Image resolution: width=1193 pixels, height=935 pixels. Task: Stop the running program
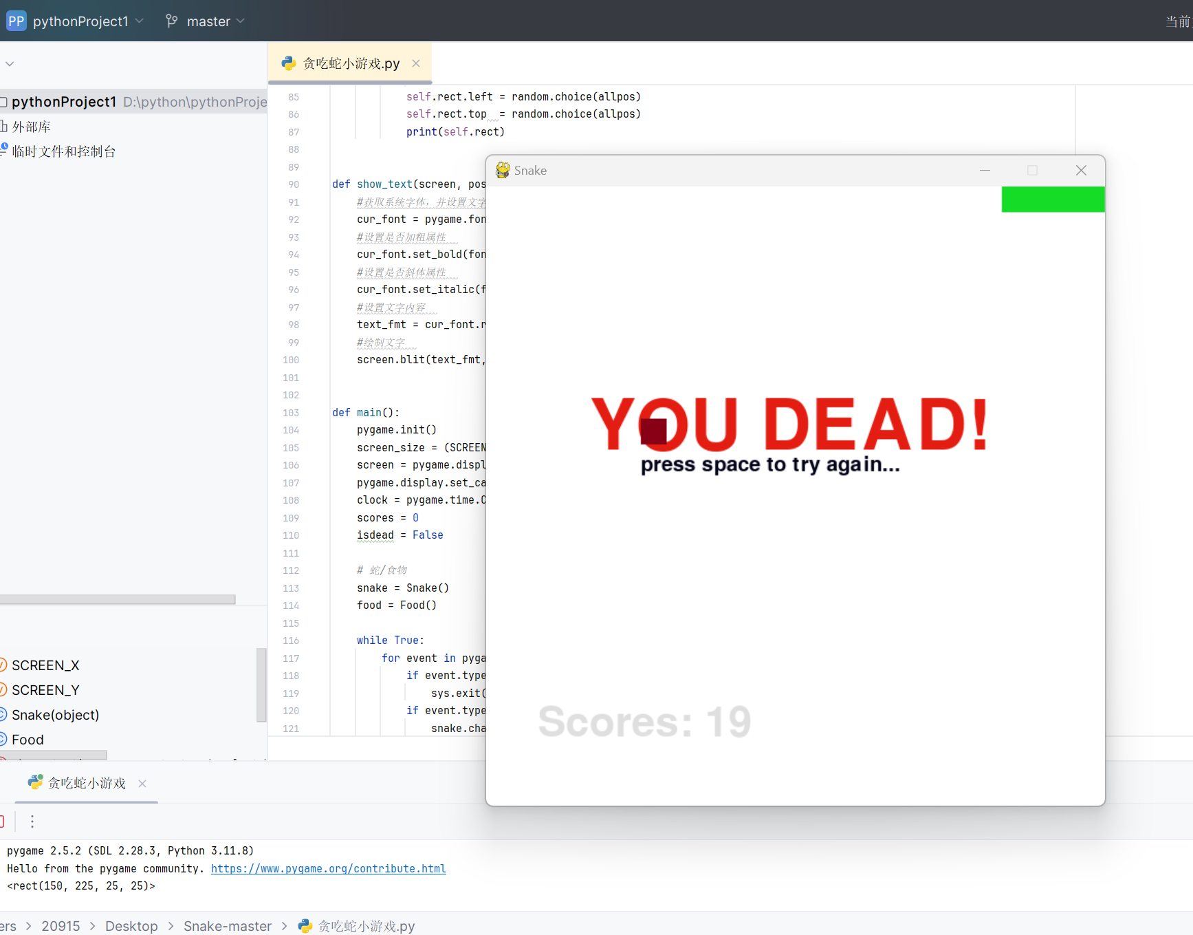tap(2, 821)
